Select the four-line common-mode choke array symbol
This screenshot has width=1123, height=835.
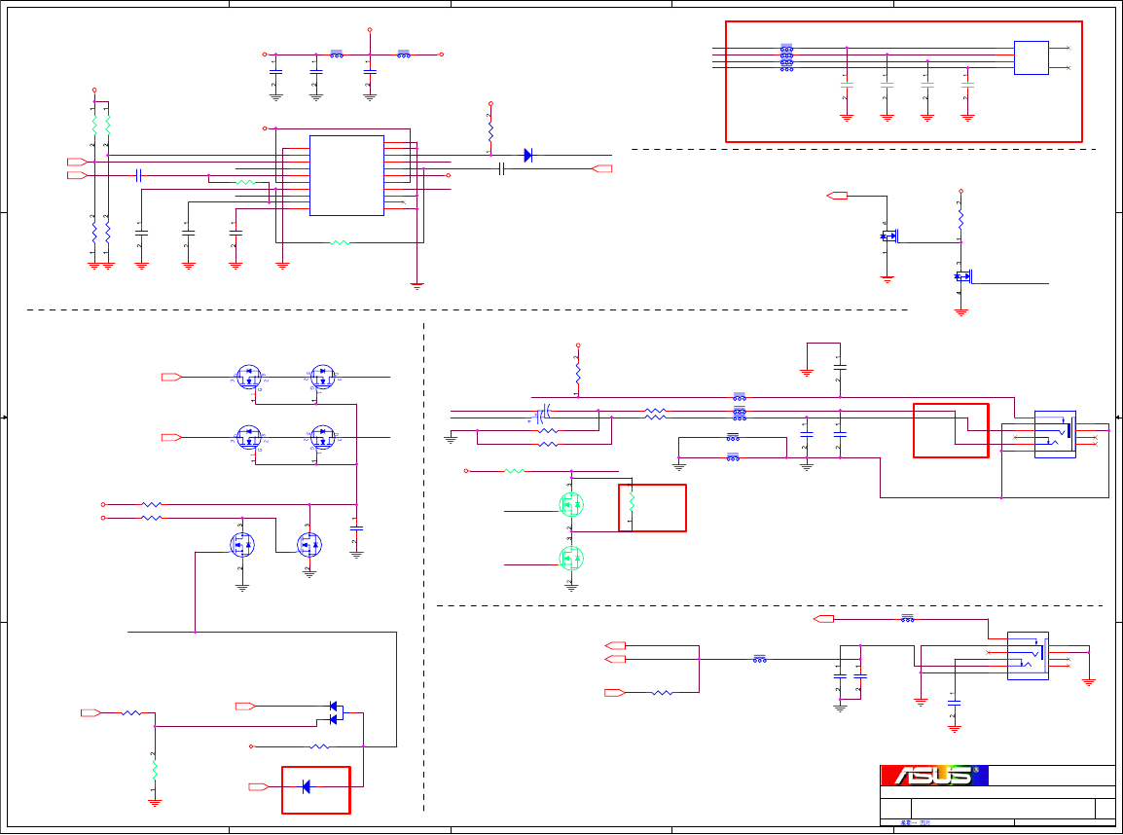pyautogui.click(x=786, y=58)
